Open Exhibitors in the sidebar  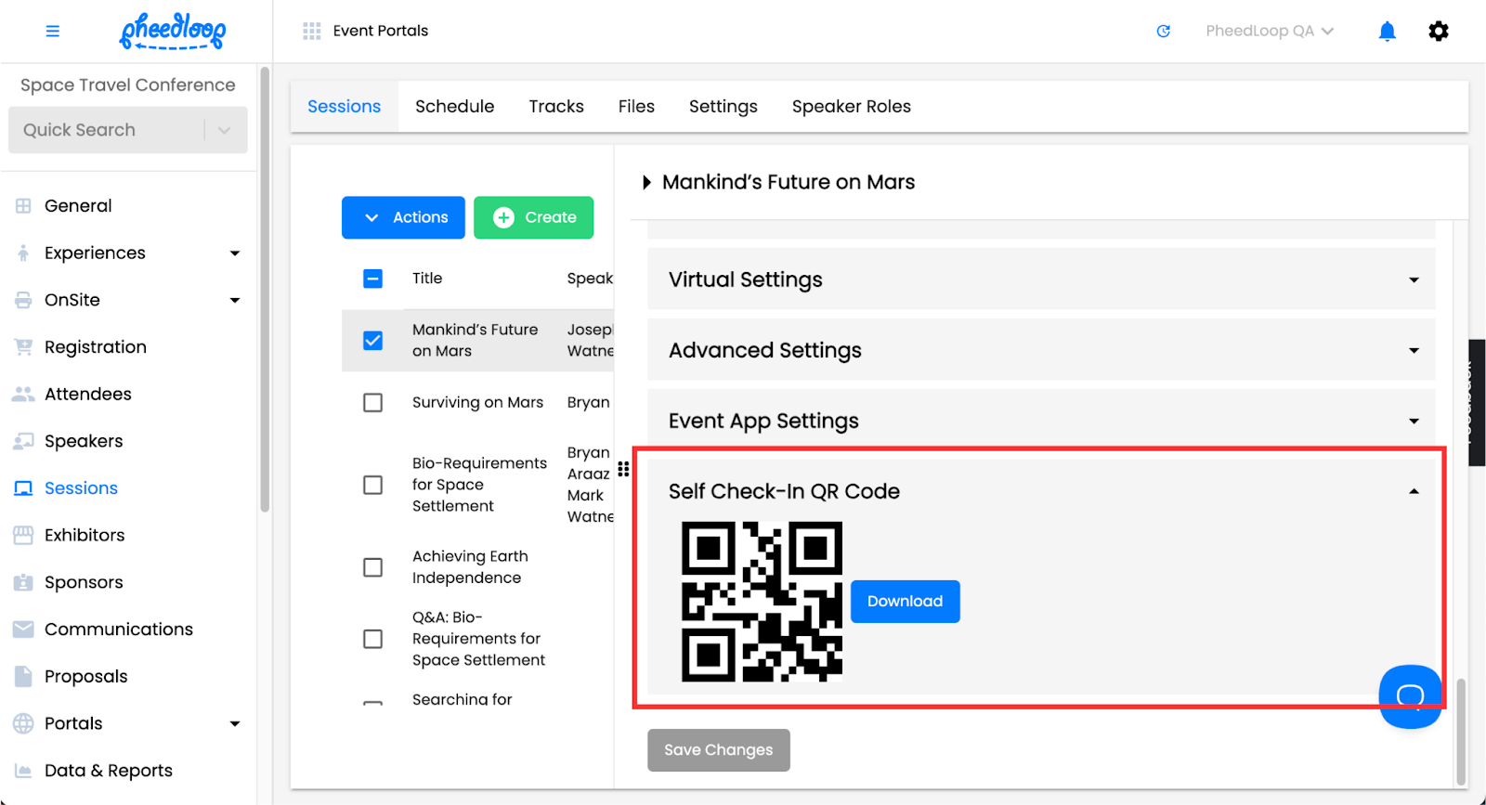click(x=85, y=535)
